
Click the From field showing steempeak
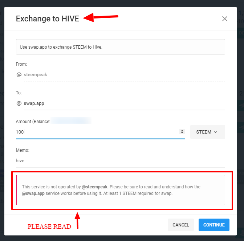(x=123, y=75)
